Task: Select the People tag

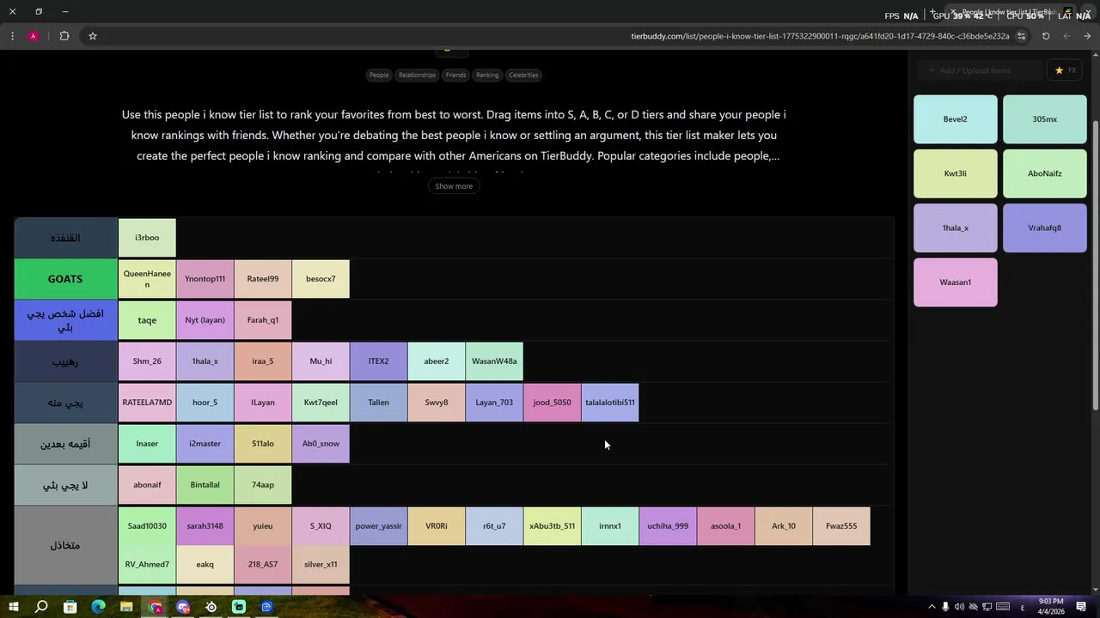Action: click(x=379, y=75)
